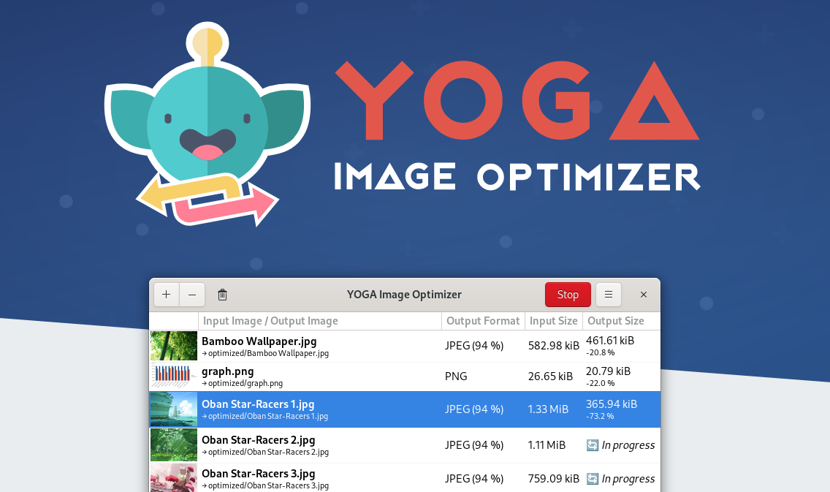Click the 26.65 kiB input size
Screen dimensions: 830x492
550,376
